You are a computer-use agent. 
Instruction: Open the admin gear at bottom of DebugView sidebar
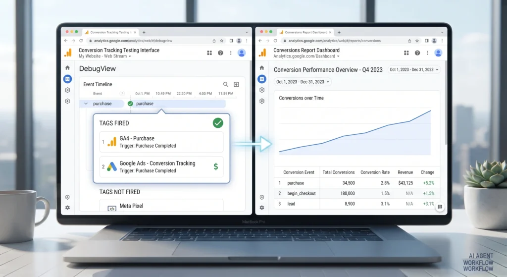point(67,208)
